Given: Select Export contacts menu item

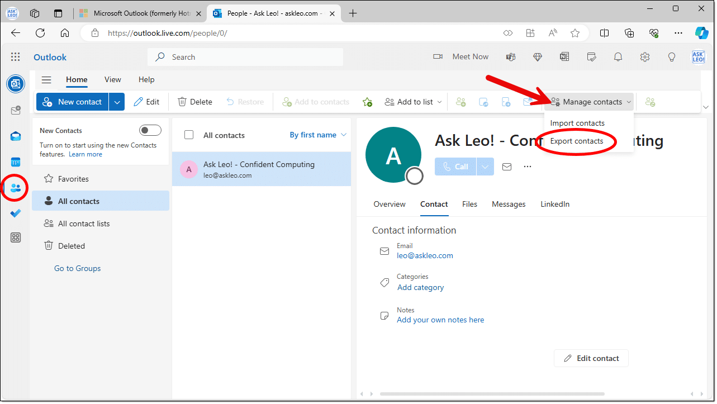Looking at the screenshot, I should coord(577,141).
